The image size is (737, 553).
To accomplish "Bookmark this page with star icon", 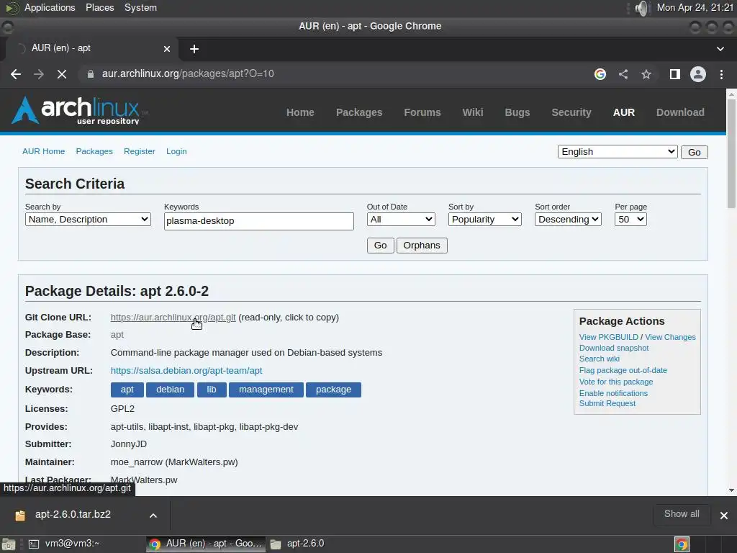I will pyautogui.click(x=646, y=74).
